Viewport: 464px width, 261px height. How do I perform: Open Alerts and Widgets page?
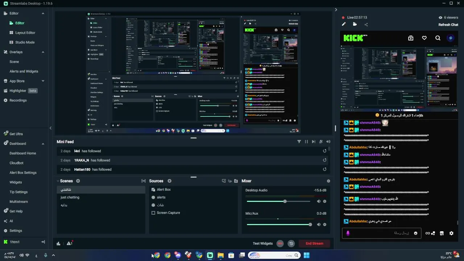click(x=24, y=71)
